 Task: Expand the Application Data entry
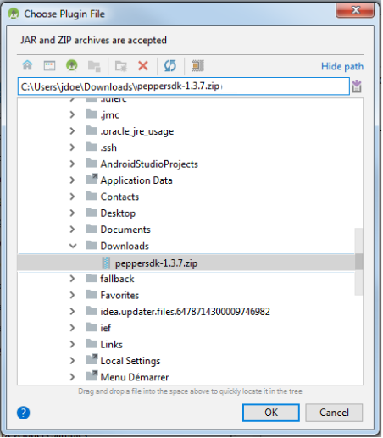point(72,180)
